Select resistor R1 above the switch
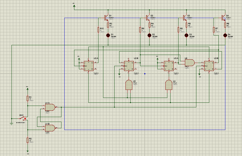 pyautogui.click(x=28, y=98)
